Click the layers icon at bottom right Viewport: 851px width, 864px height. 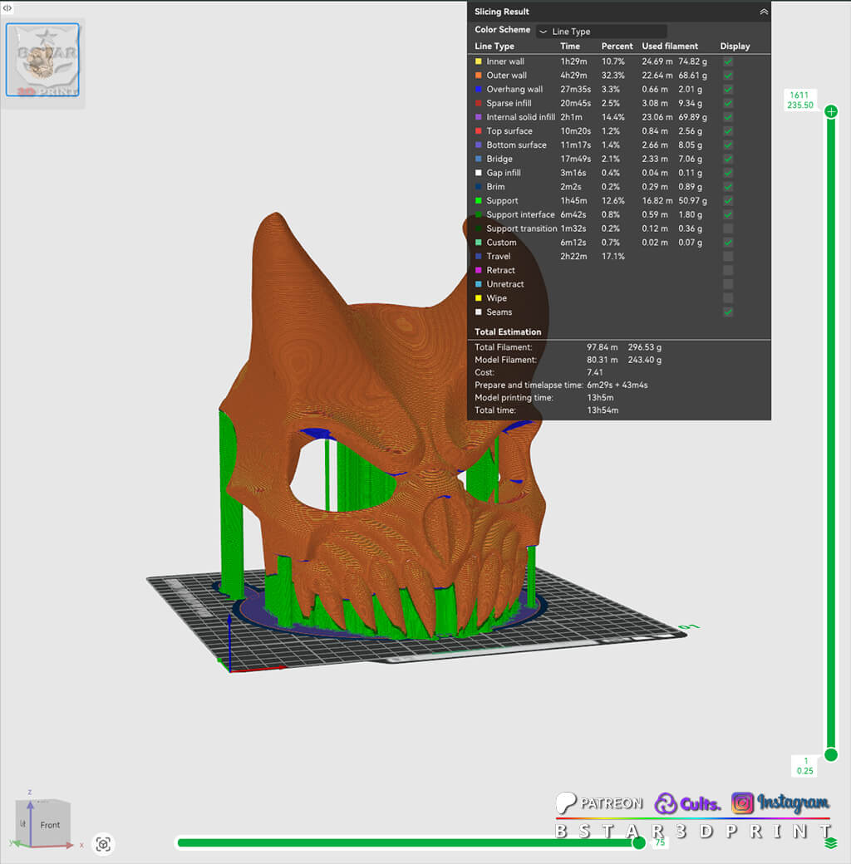click(x=831, y=843)
